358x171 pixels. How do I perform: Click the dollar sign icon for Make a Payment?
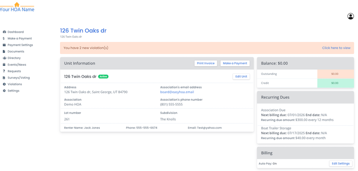coord(4,39)
